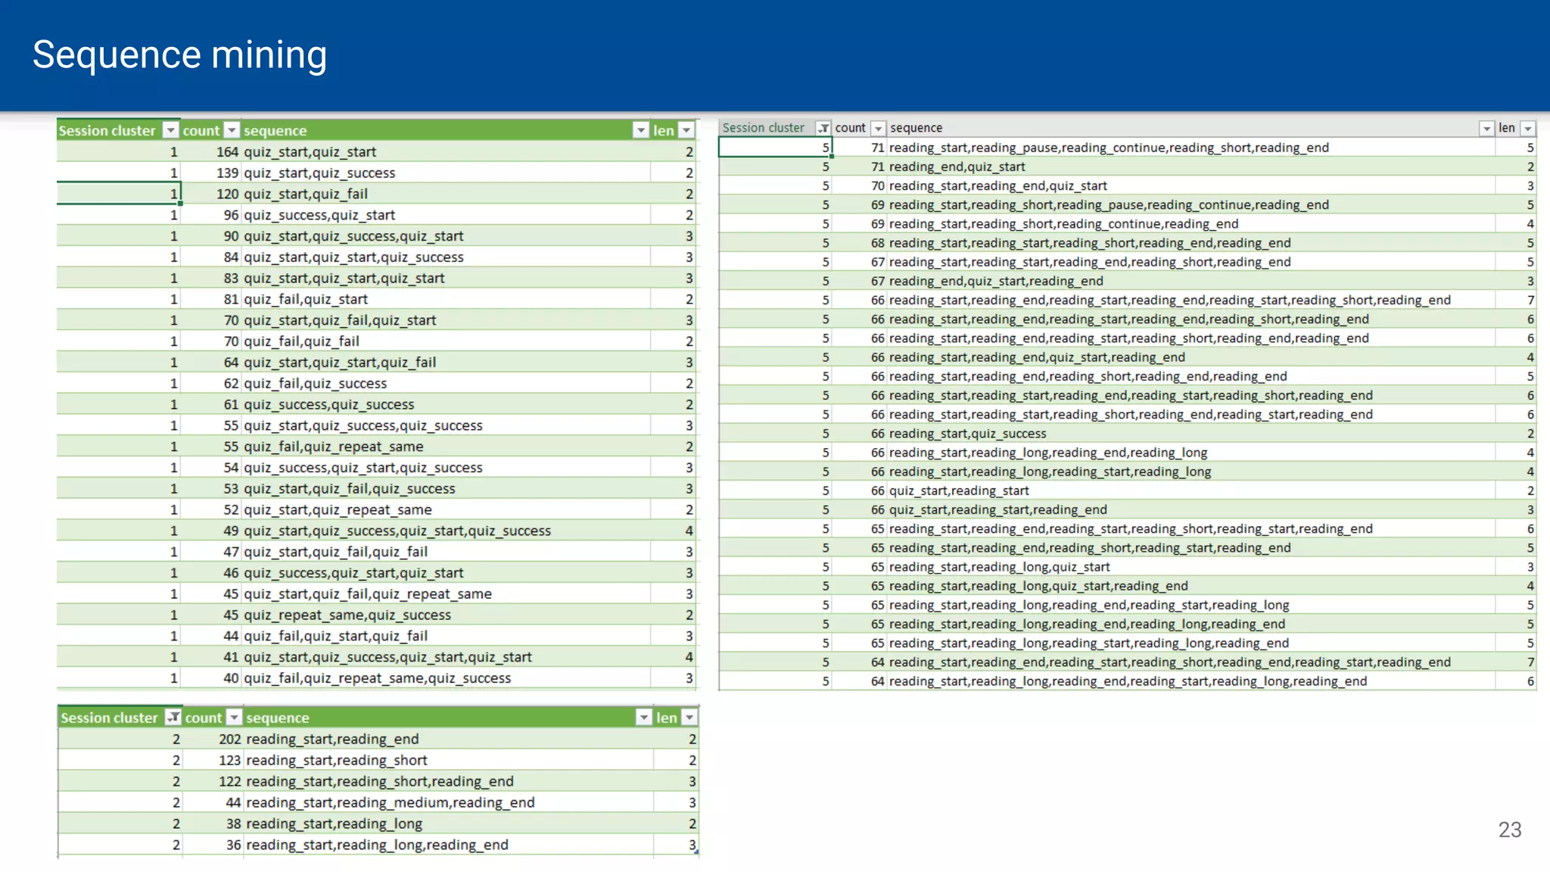This screenshot has width=1550, height=872.
Task: Select 'reading_start,reading_end' cell with count 202
Action: (448, 739)
